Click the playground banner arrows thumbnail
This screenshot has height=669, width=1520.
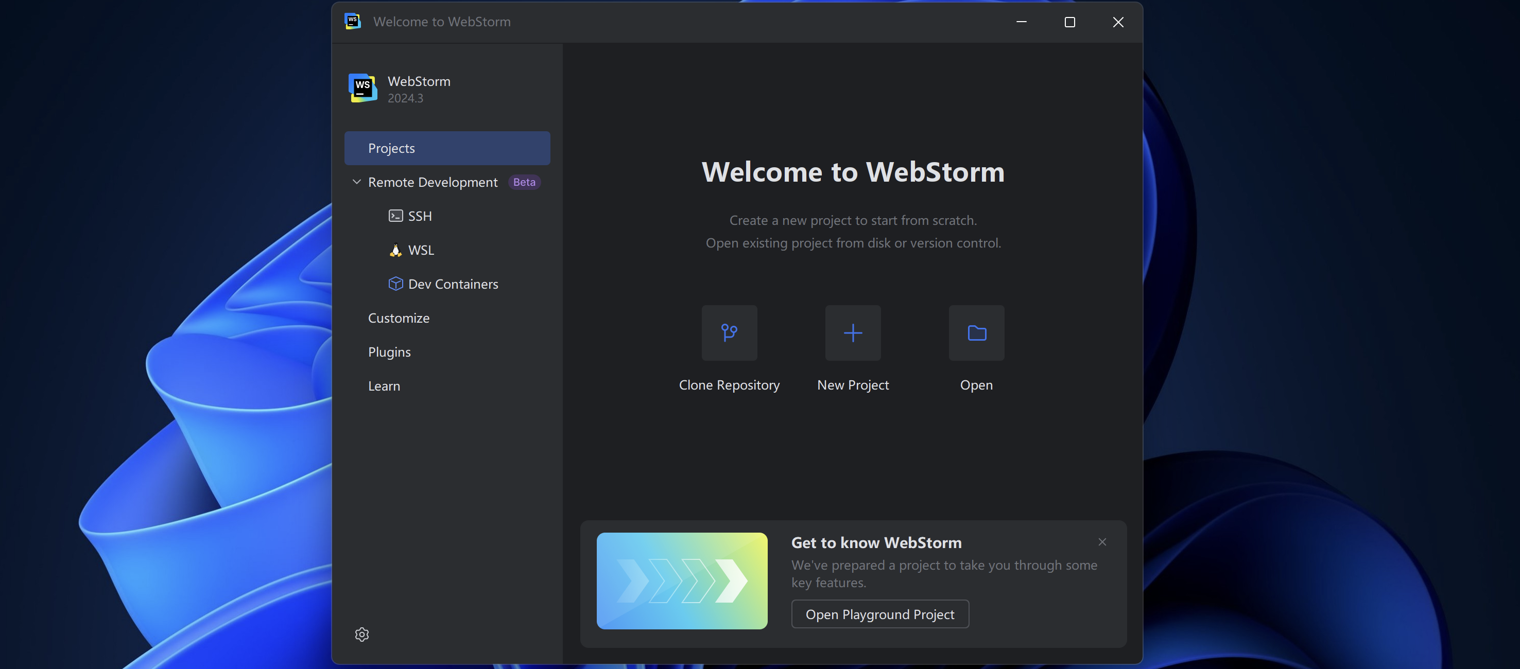click(x=682, y=581)
